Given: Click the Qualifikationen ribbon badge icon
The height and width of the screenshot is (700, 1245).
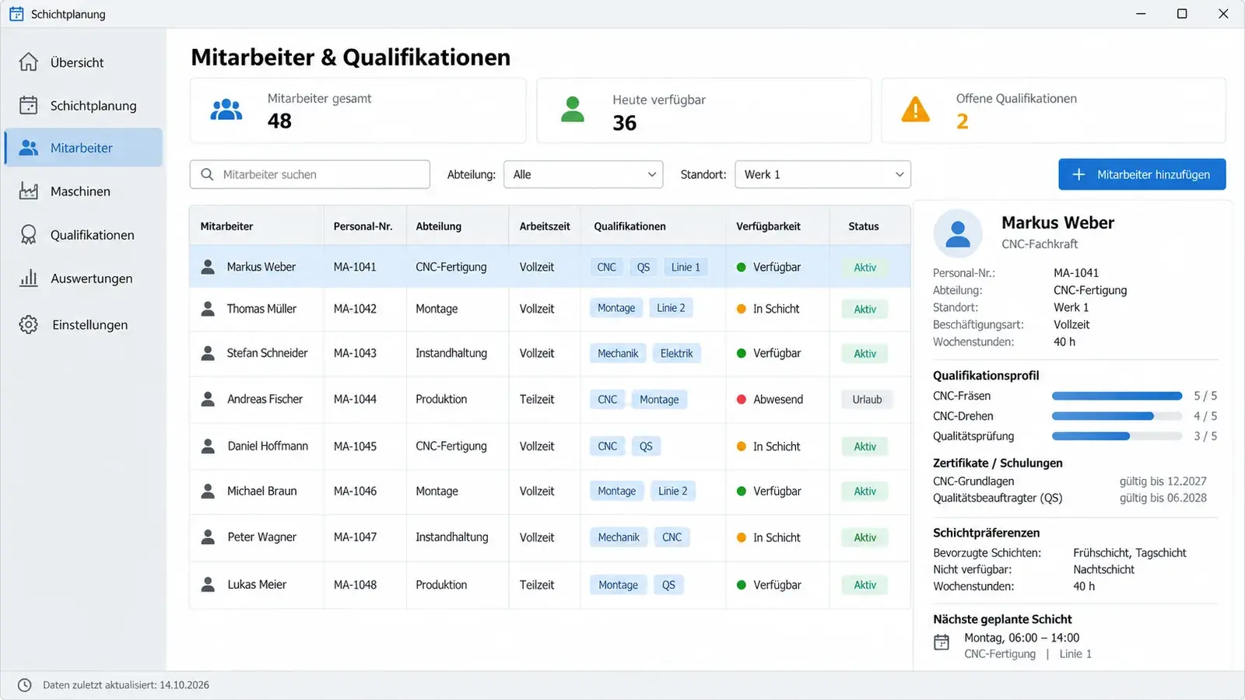Looking at the screenshot, I should pos(29,235).
